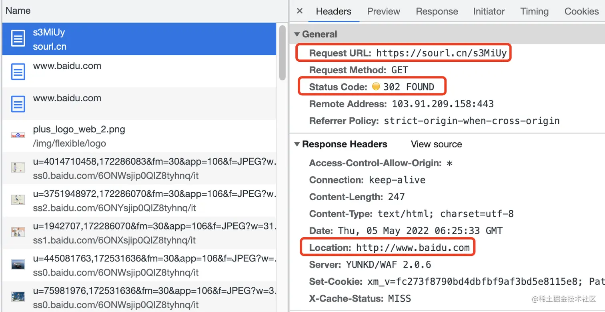
Task: Click the Content-Type text/html header
Action: (x=411, y=214)
